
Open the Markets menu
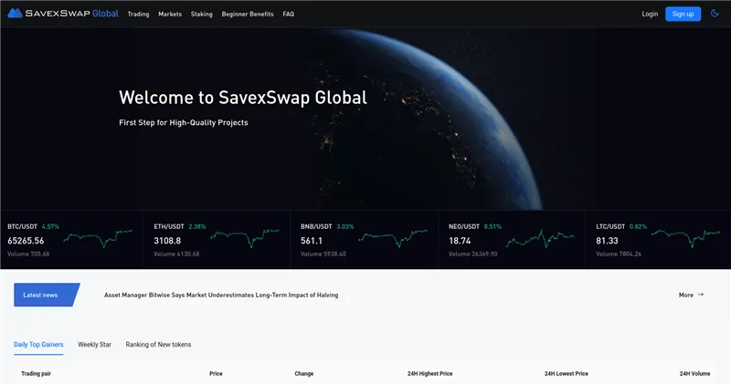(170, 14)
